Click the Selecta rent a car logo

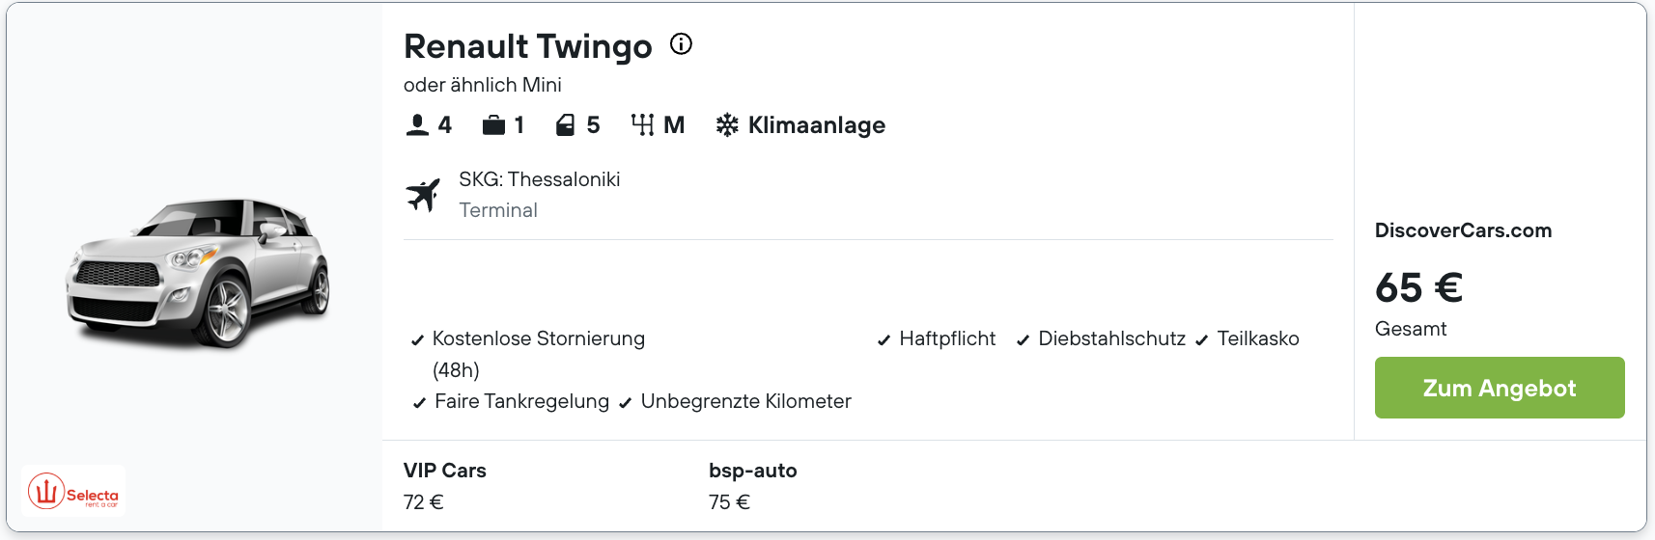pyautogui.click(x=73, y=492)
